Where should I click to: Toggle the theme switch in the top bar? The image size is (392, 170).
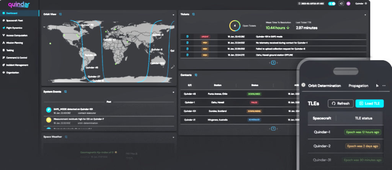tap(332, 3)
